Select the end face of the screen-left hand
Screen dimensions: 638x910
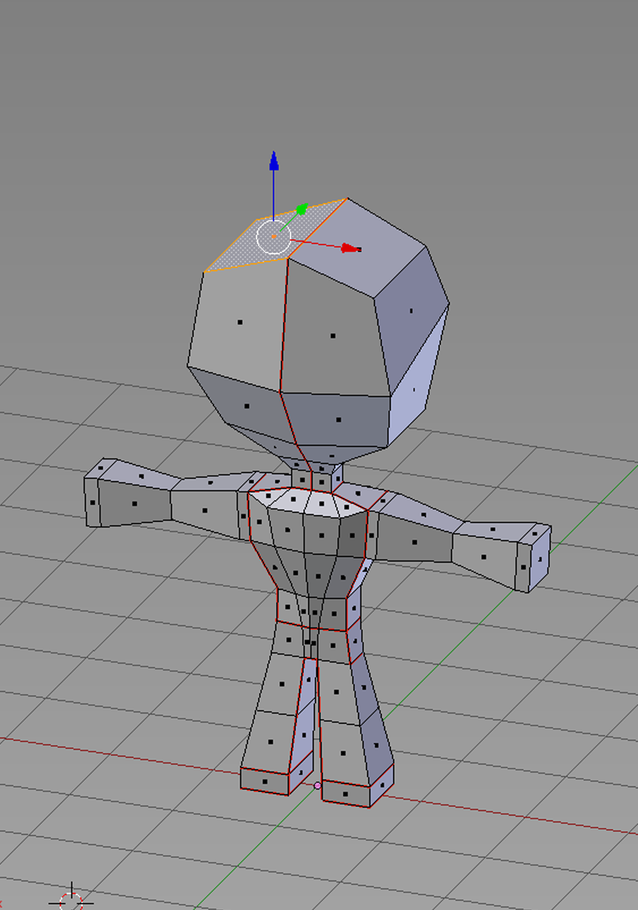92,502
